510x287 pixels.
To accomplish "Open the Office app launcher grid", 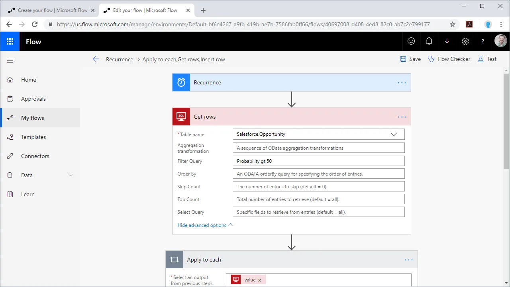I will (x=9, y=41).
